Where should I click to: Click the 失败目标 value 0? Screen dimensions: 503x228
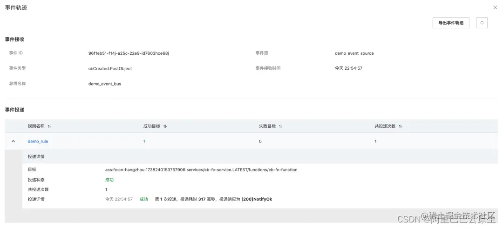tap(260, 141)
